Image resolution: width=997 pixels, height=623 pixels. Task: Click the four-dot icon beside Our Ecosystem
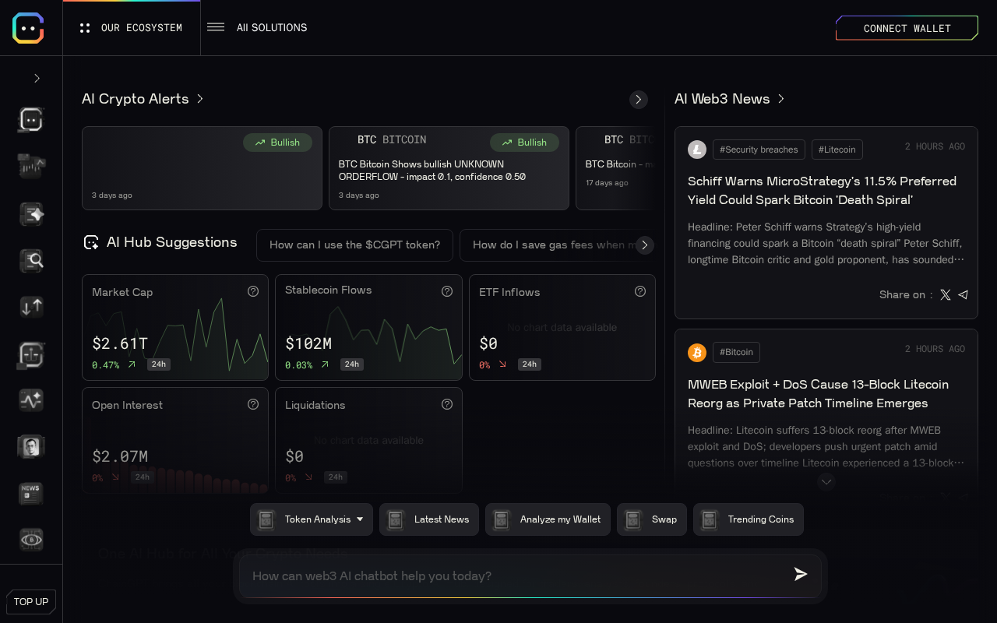coord(85,28)
